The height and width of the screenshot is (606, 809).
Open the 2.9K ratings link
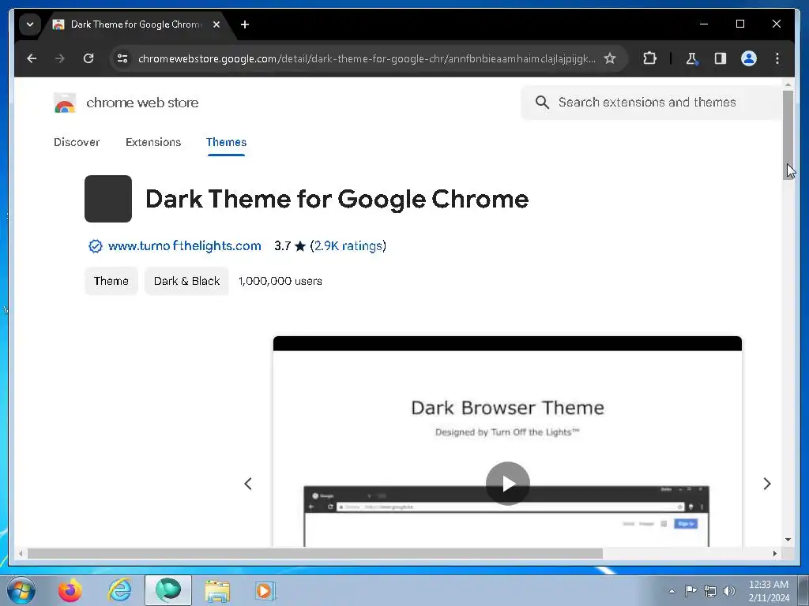click(348, 246)
